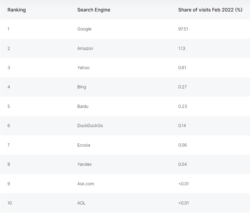Click the 0.61 share value

[182, 68]
